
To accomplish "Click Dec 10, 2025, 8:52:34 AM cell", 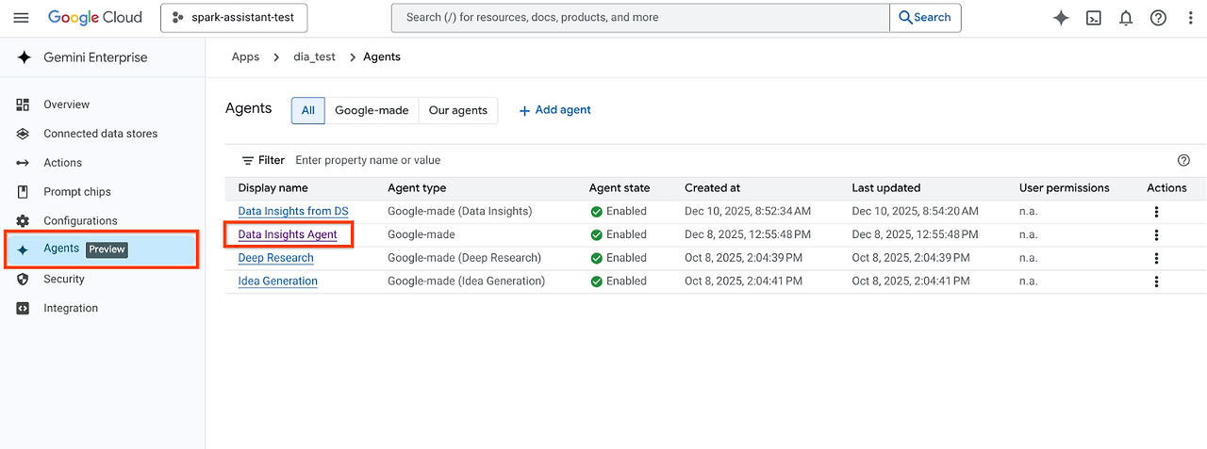I will click(748, 211).
